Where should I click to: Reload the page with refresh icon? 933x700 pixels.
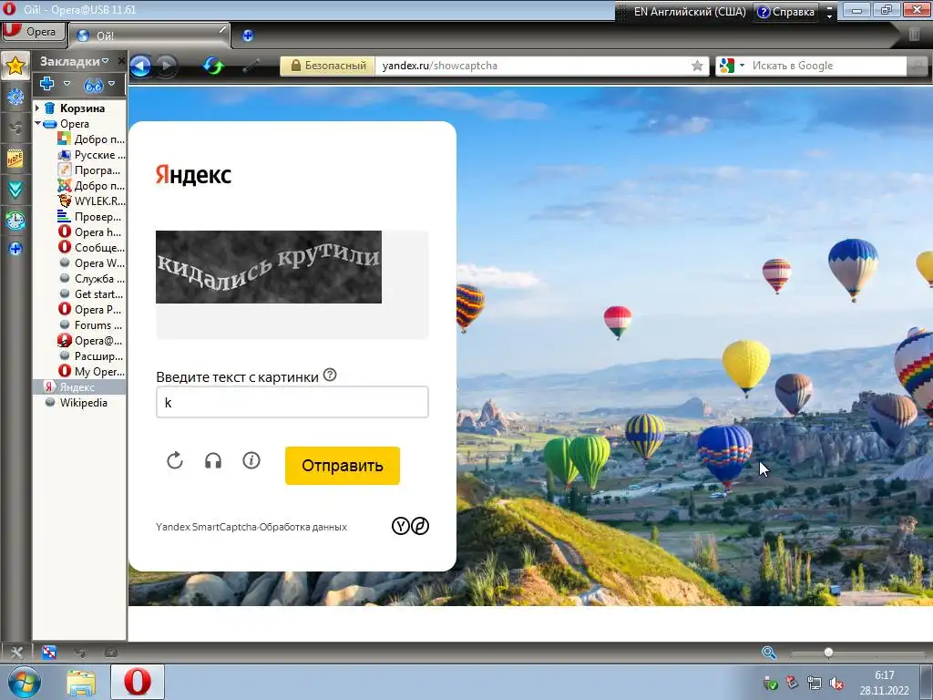pos(213,66)
